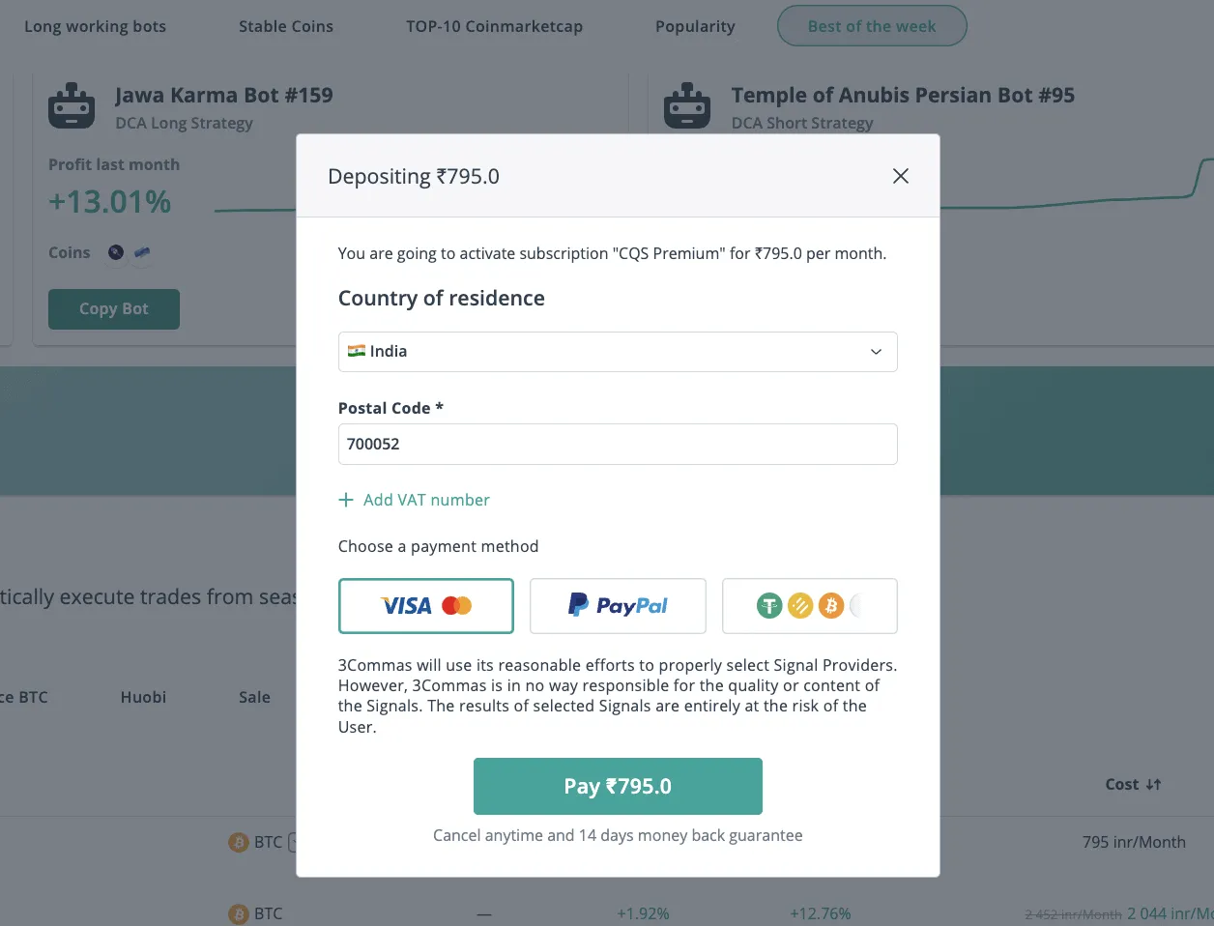
Task: Click the Jawa Karma Bot robot icon
Action: (x=72, y=105)
